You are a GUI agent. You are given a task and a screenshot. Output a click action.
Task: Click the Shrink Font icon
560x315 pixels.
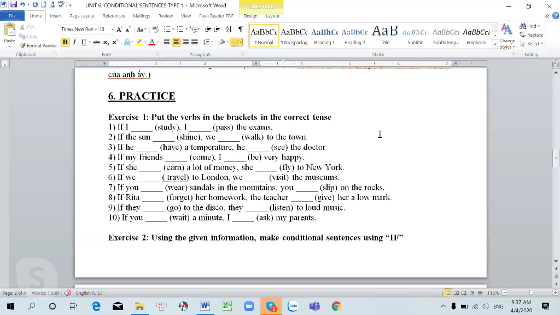128,30
